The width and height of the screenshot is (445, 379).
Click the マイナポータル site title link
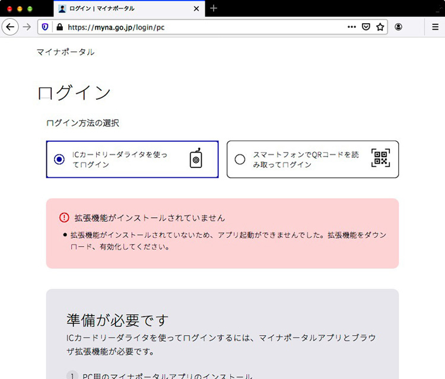(x=65, y=52)
